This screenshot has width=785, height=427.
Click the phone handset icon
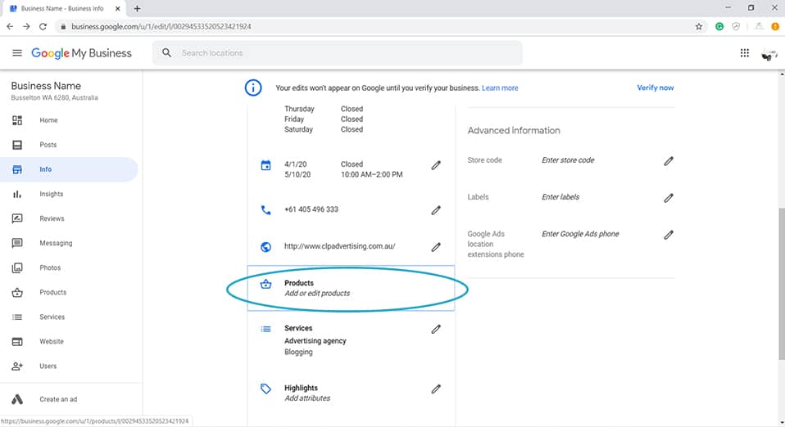(x=265, y=210)
